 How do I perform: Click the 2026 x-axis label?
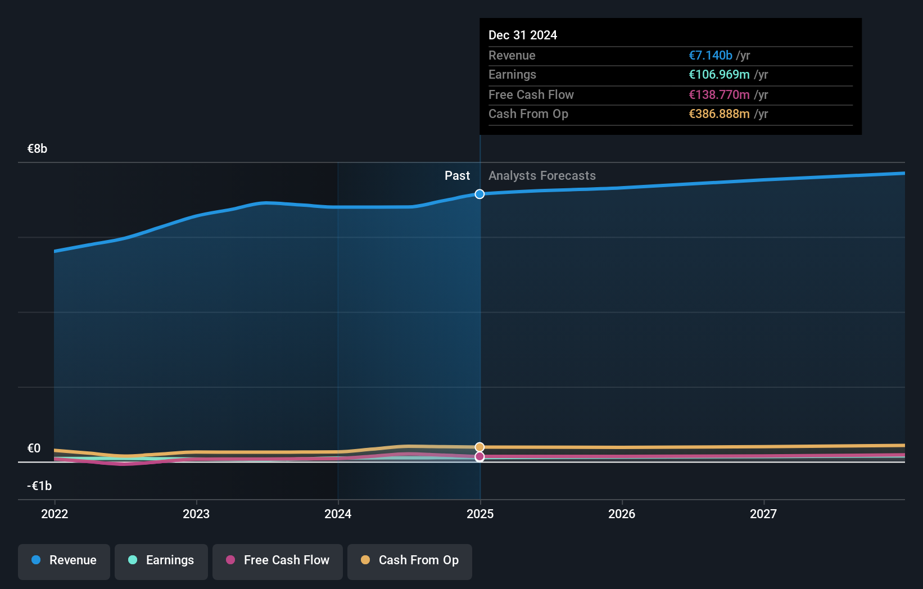coord(622,514)
